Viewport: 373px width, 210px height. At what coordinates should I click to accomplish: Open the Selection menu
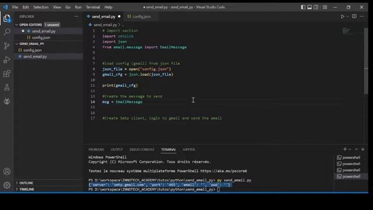[41, 7]
